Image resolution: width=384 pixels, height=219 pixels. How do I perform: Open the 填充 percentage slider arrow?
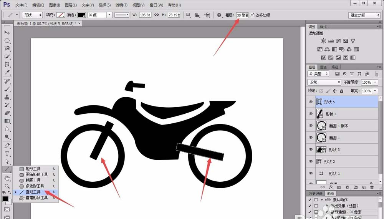(x=375, y=91)
